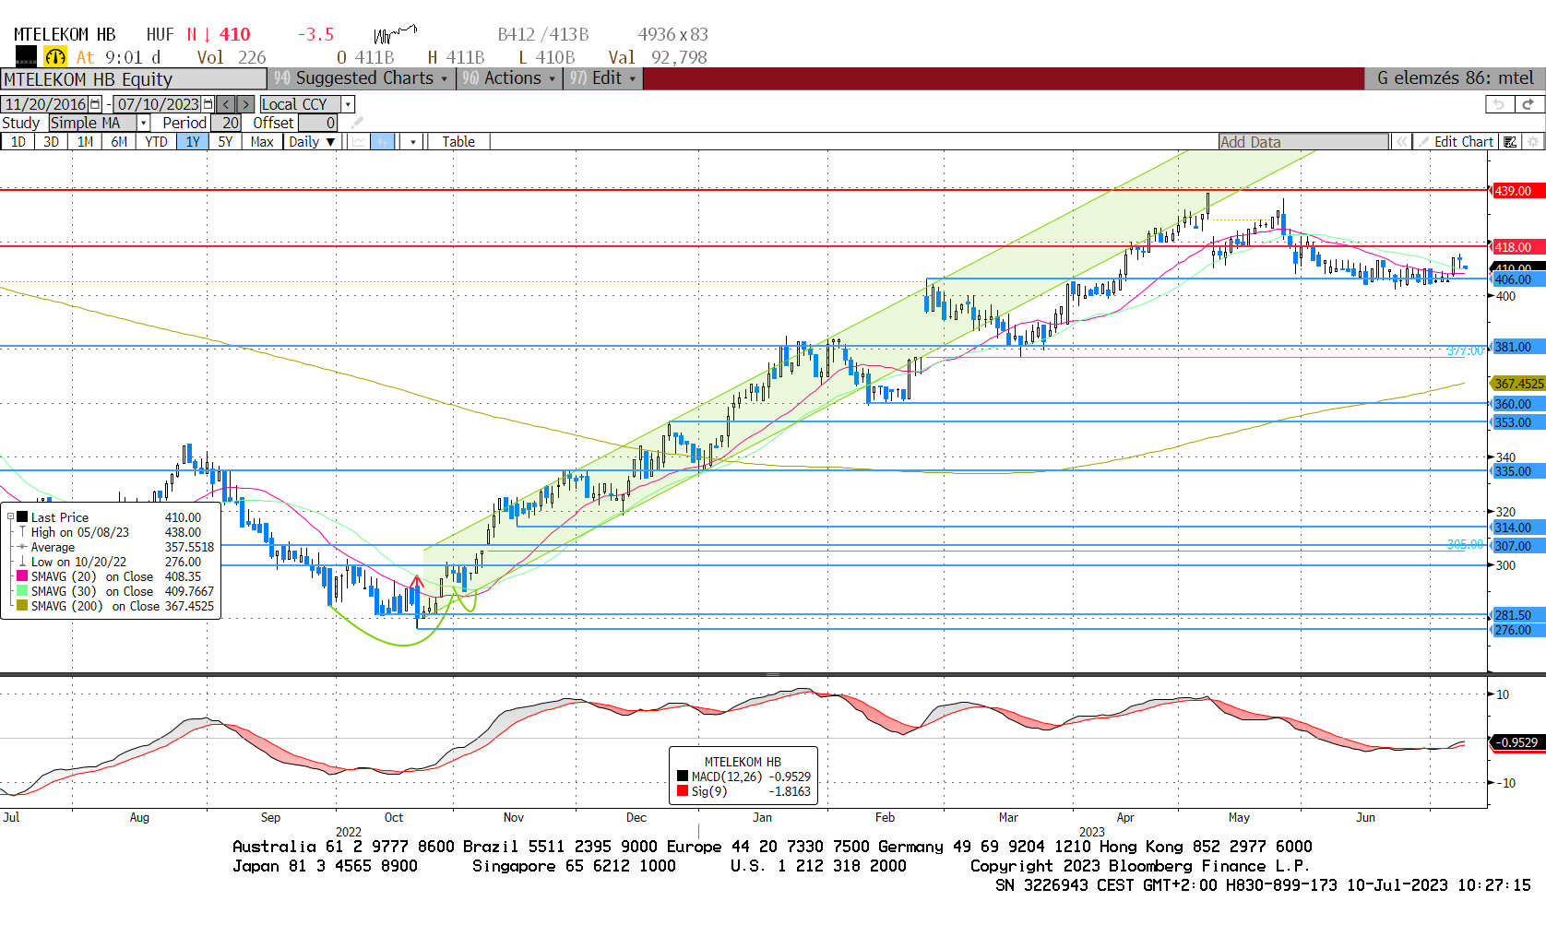Open the end date calendar picker
The width and height of the screenshot is (1546, 925).
point(208,104)
